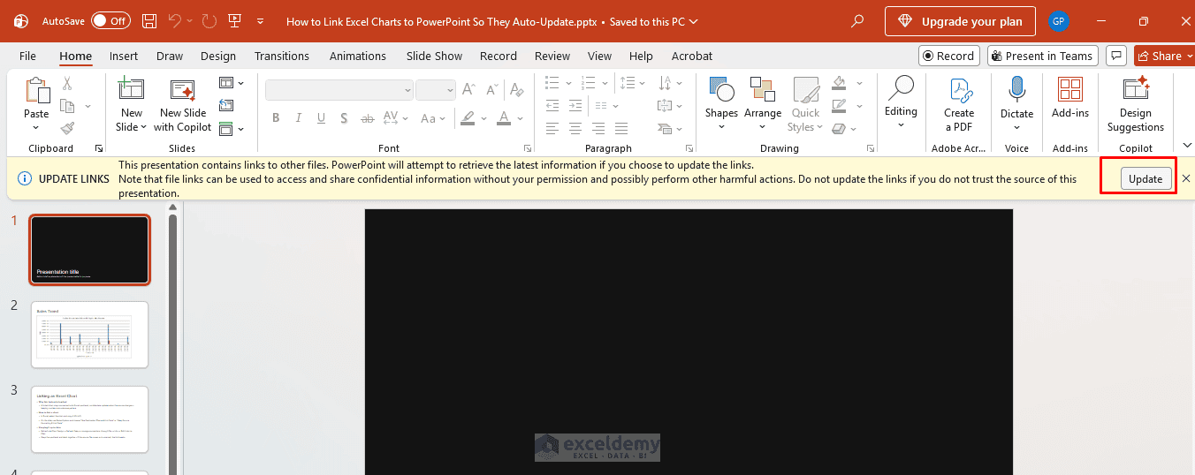Click Present in Teams button
This screenshot has height=475, width=1195.
[x=1042, y=56]
